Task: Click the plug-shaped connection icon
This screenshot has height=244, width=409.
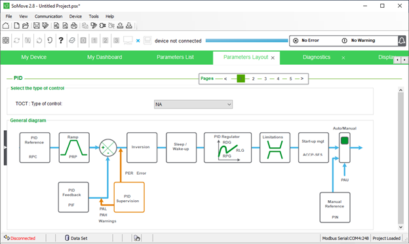Action: pos(102,26)
